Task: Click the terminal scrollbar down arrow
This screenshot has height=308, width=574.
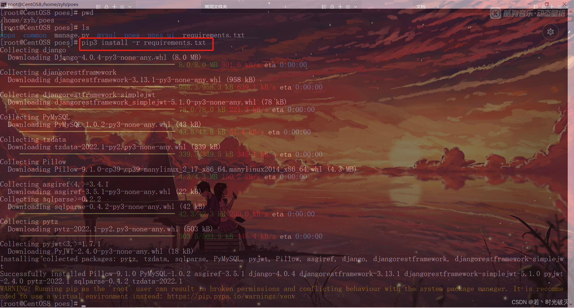Action: pyautogui.click(x=571, y=305)
